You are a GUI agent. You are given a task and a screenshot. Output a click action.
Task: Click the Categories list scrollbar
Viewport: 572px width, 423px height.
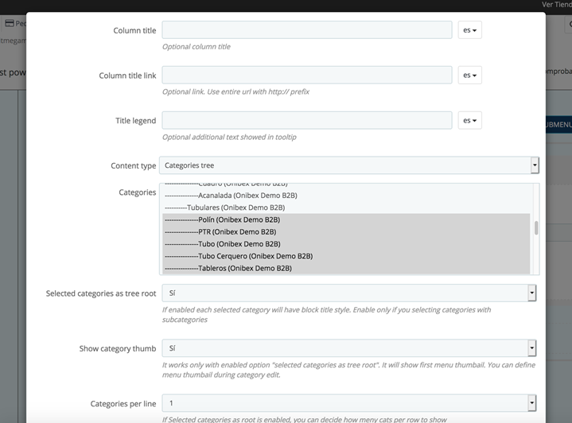point(536,228)
